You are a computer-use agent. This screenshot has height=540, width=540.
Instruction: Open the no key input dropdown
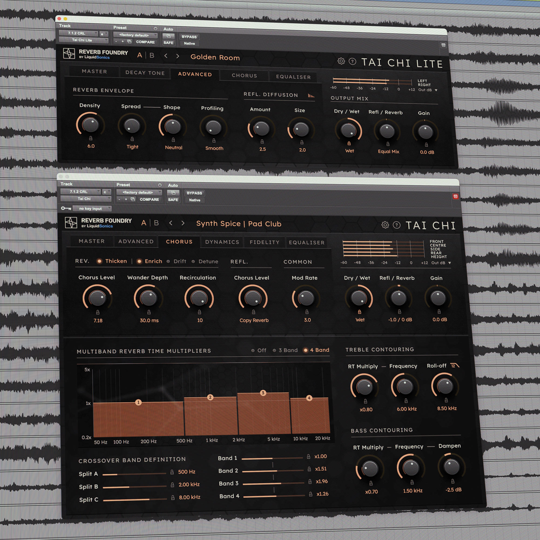coord(93,208)
